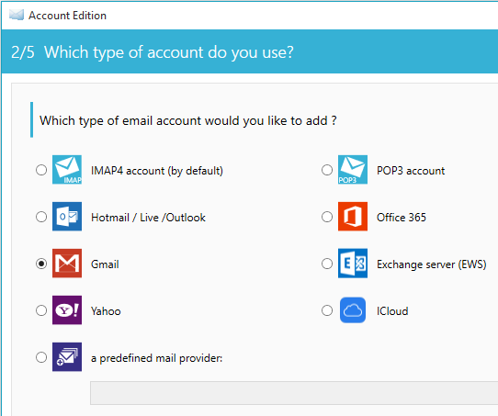Select the POP3 account radio button
Image resolution: width=498 pixels, height=416 pixels.
pyautogui.click(x=327, y=170)
